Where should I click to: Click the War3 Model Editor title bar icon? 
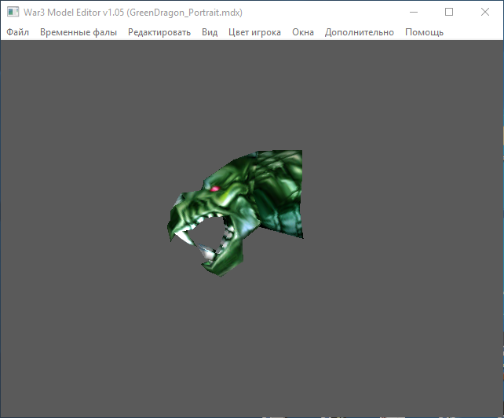click(x=13, y=12)
